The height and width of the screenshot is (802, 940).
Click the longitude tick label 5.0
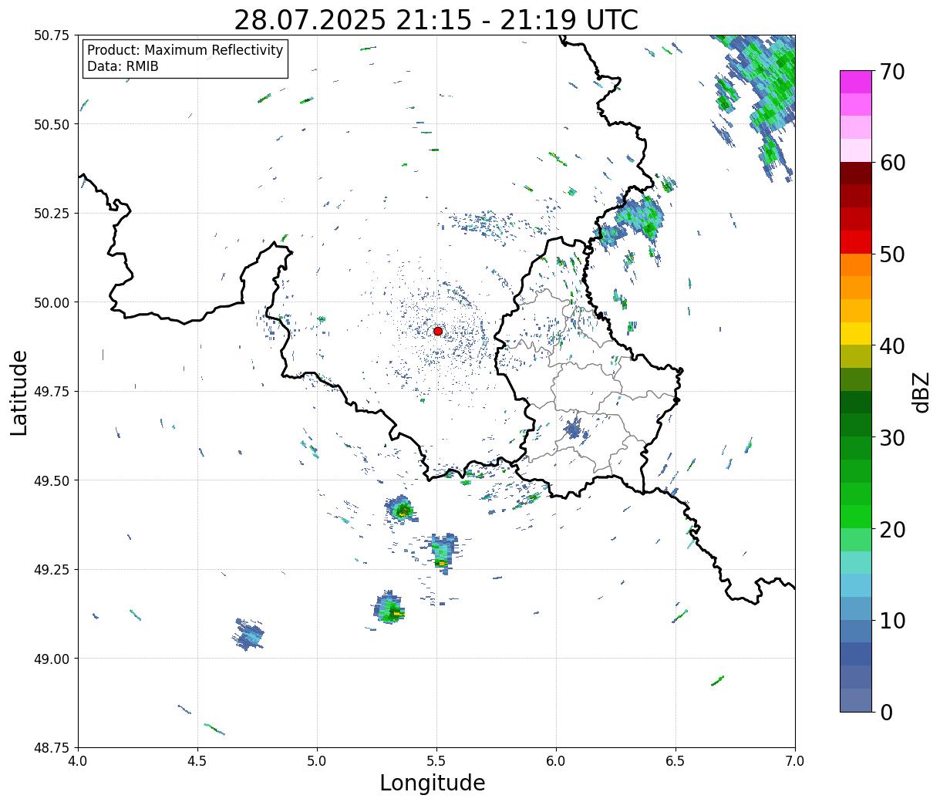coord(317,760)
